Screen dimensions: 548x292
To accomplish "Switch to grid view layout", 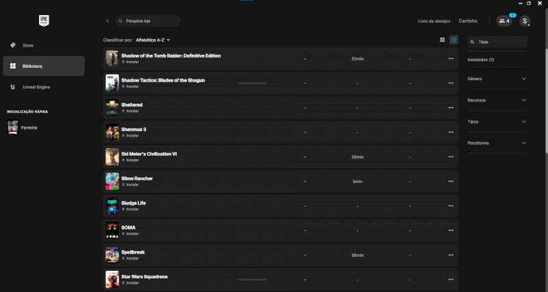I will 443,40.
